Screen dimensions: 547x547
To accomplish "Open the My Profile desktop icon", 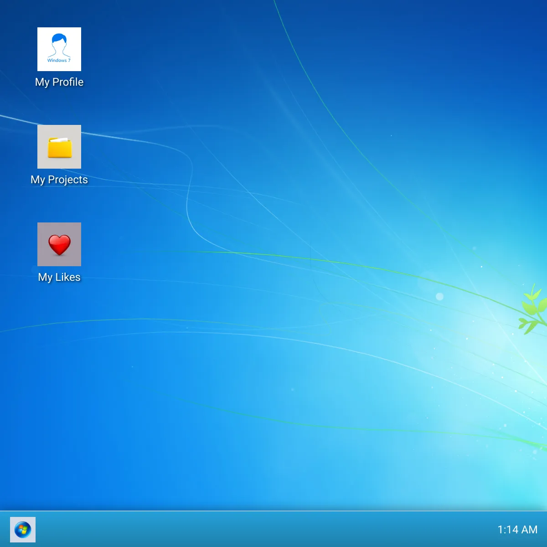I will pyautogui.click(x=59, y=49).
